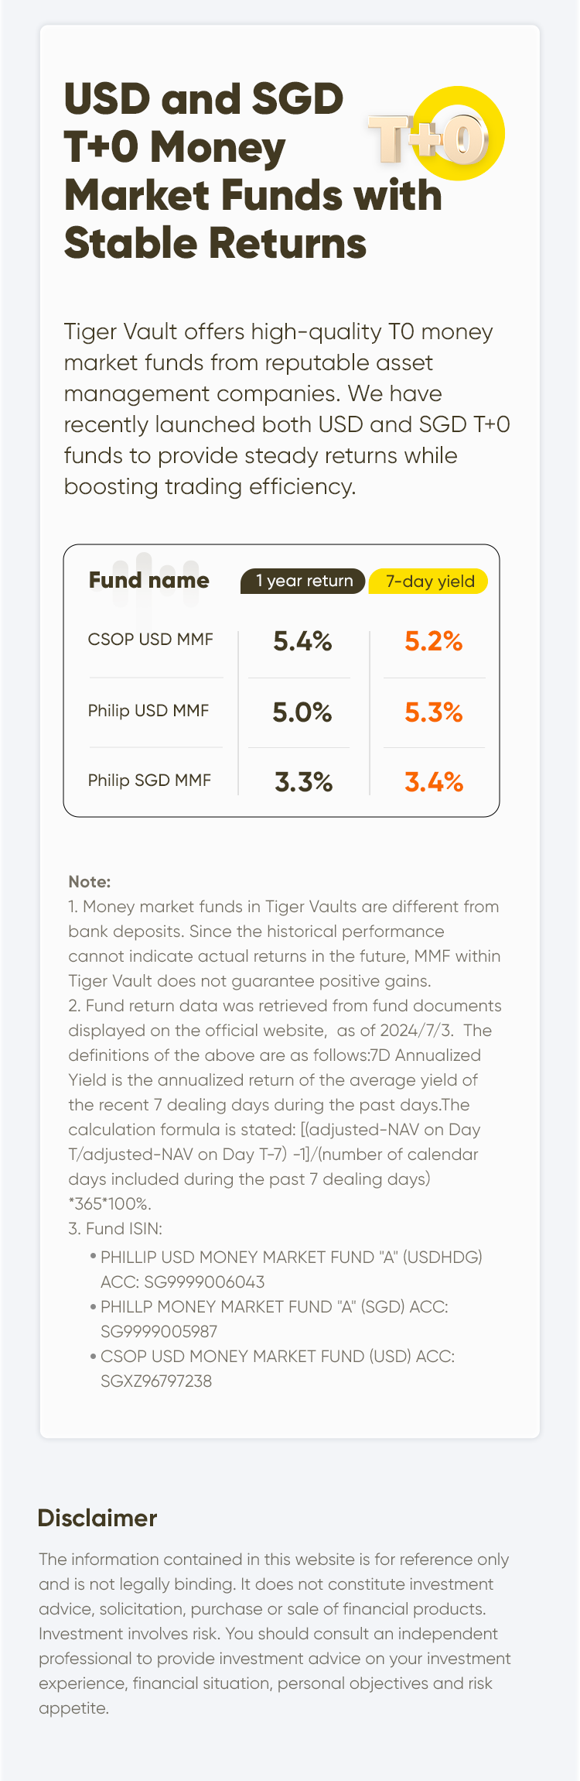Click CSOP USD MMF 5.2% seven-day yield
The height and width of the screenshot is (1781, 580).
point(434,641)
